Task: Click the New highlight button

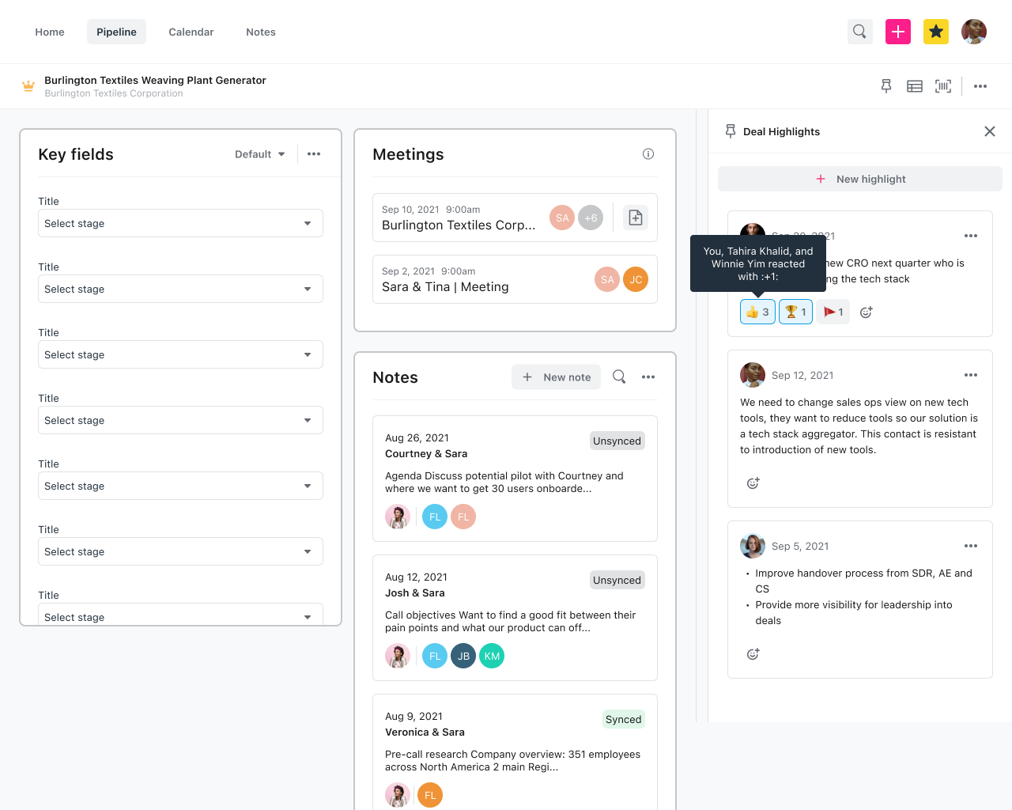Action: (860, 179)
